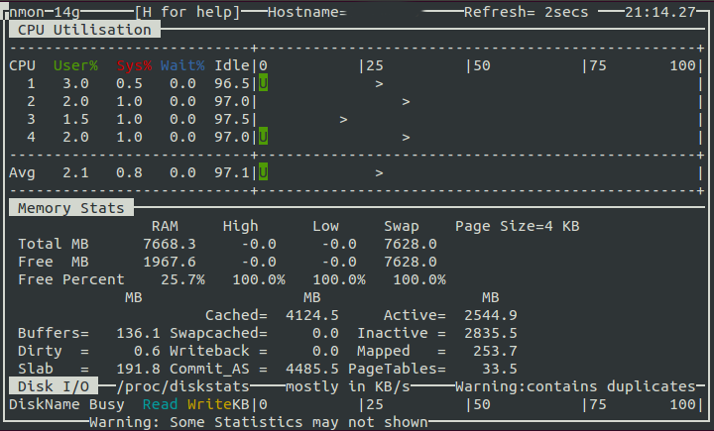Click the Idle column header
714x431 pixels.
[x=232, y=65]
